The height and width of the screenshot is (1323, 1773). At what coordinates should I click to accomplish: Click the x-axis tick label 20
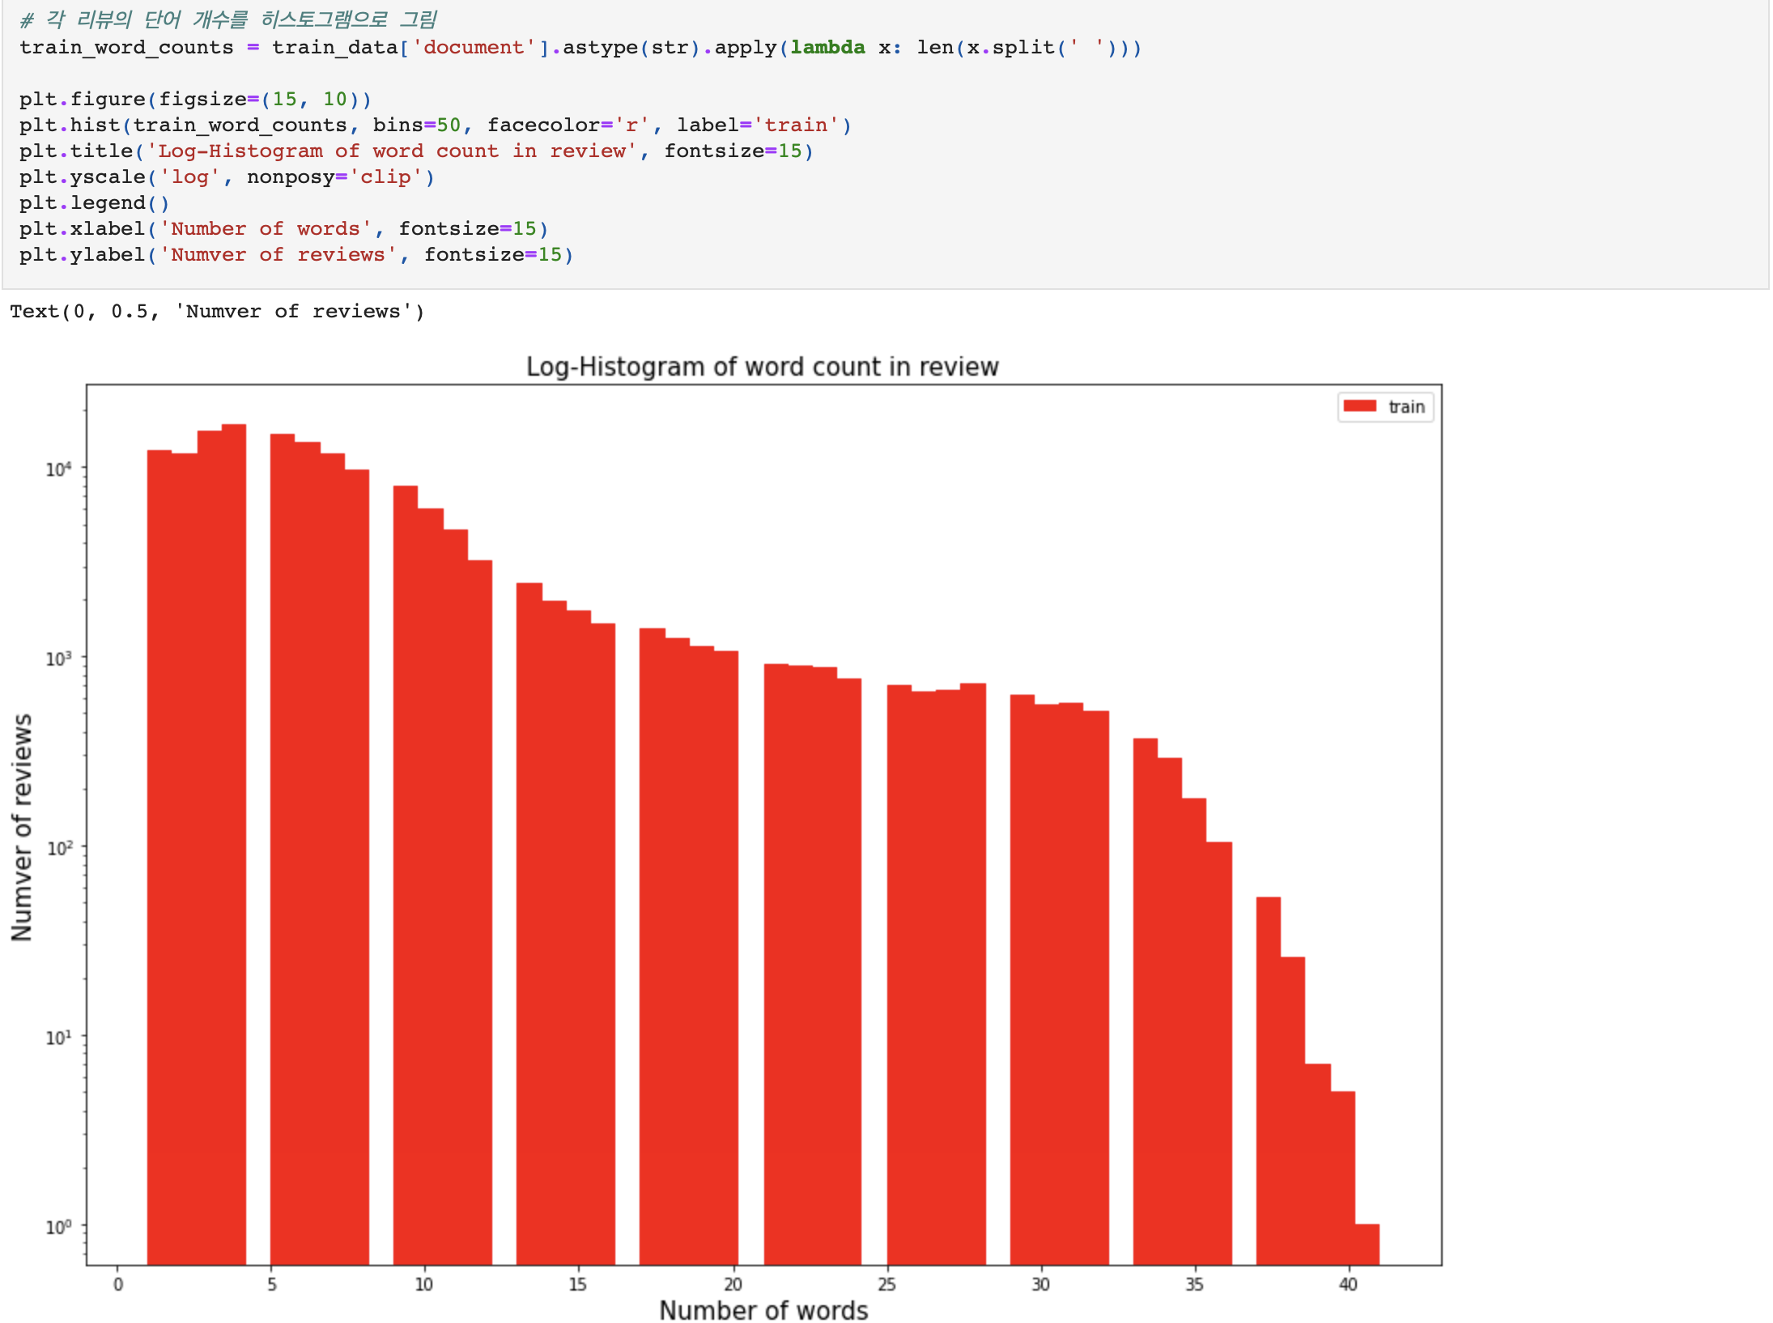[733, 1284]
